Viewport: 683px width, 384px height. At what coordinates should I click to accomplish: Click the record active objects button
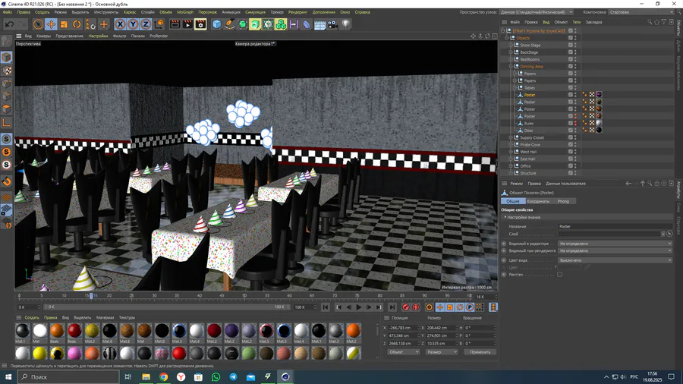pyautogui.click(x=405, y=307)
